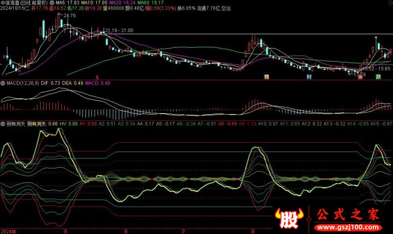The height and width of the screenshot is (234, 393).
Task: Click the A10: 0.97 legend
Action: [268, 124]
